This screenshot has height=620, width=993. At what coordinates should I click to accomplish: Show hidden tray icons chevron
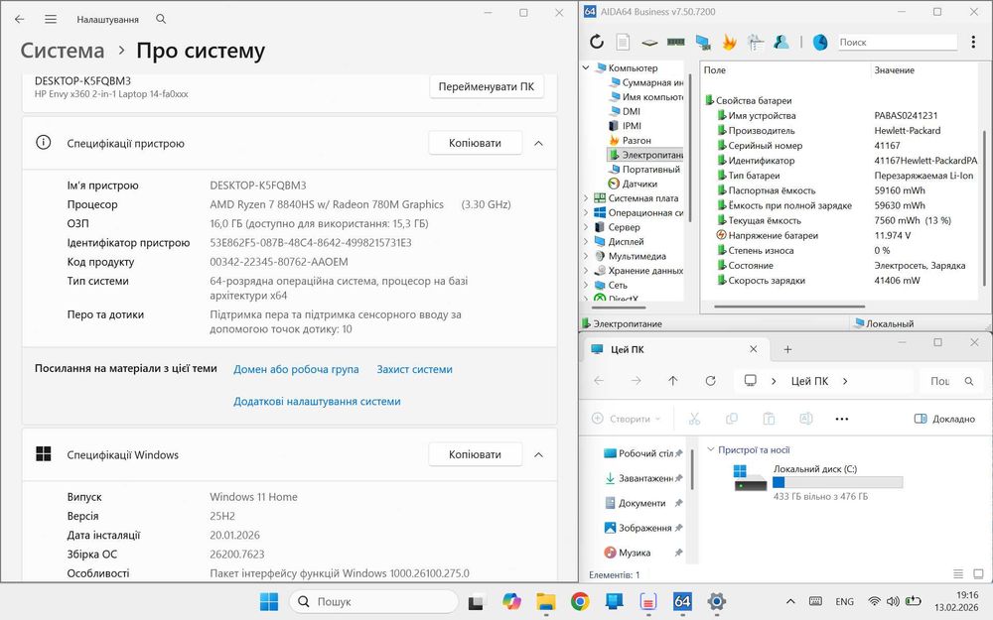coord(790,601)
